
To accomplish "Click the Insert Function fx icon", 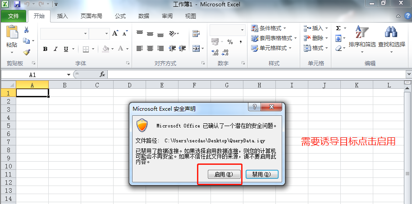I will point(102,75).
